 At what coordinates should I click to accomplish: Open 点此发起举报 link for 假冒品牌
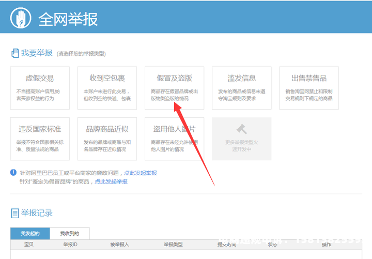pos(111,182)
